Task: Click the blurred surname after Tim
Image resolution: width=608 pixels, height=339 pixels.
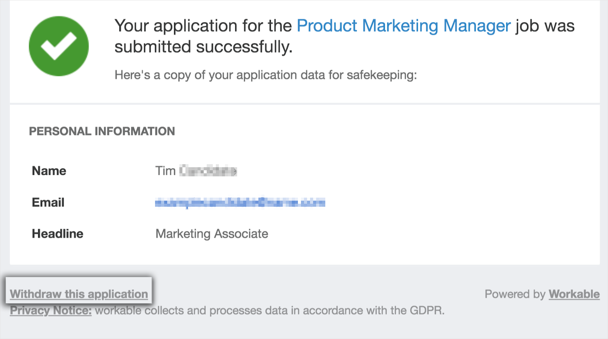Action: pos(208,171)
